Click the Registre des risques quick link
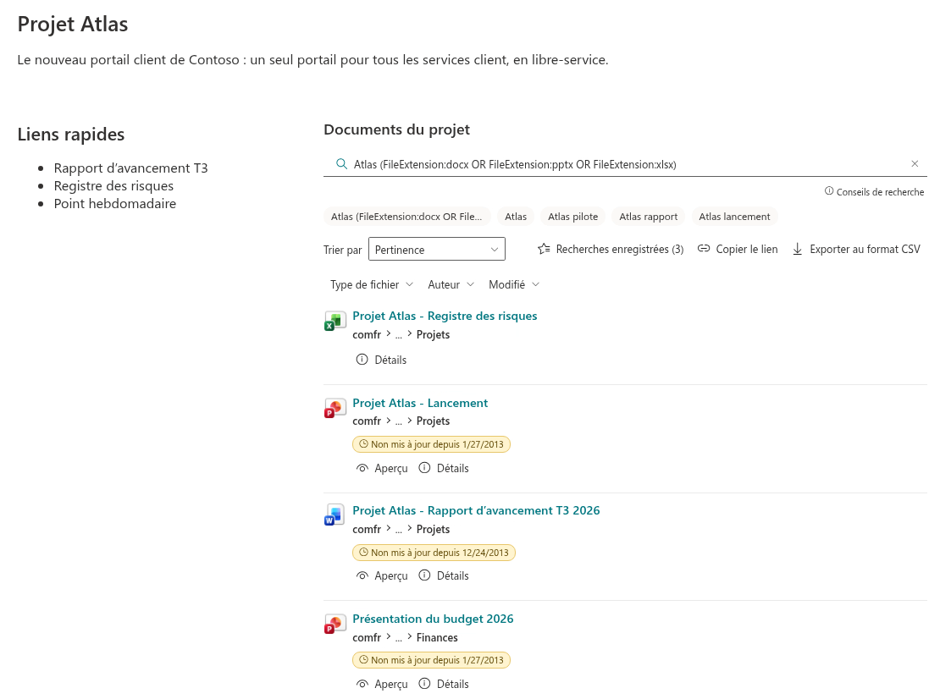 [x=114, y=185]
